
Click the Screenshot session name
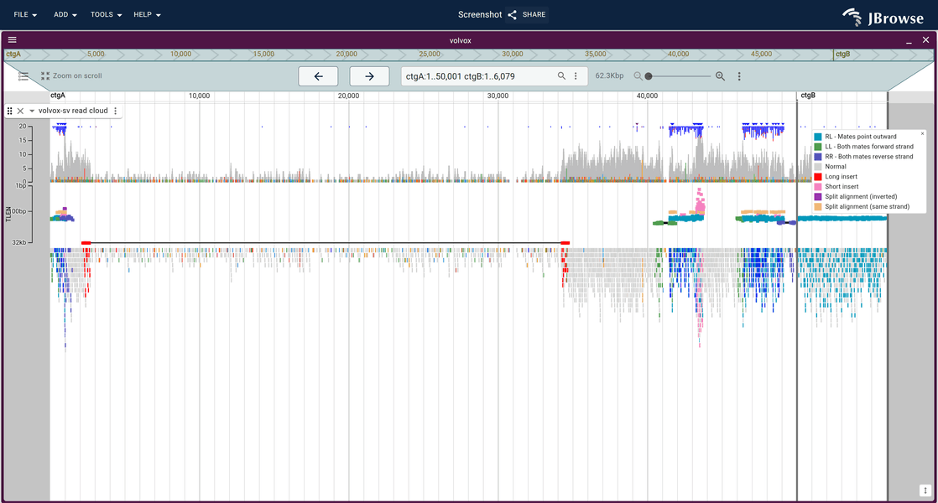click(480, 14)
